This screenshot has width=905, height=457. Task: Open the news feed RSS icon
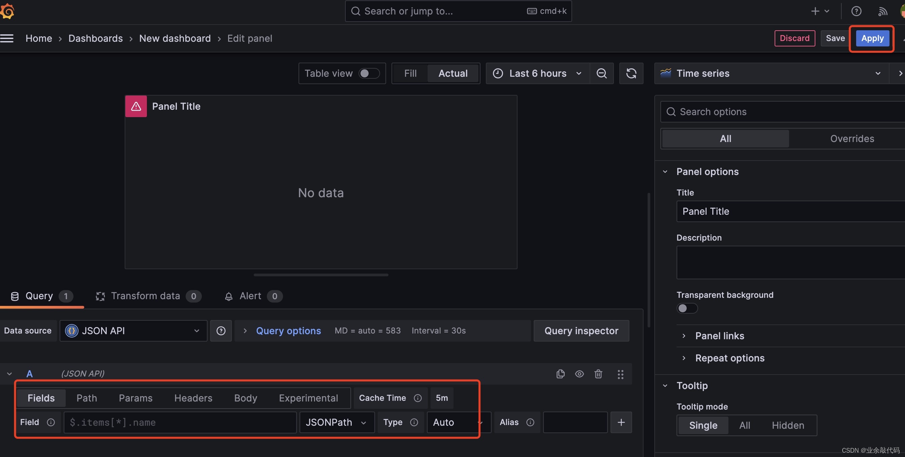pos(882,11)
